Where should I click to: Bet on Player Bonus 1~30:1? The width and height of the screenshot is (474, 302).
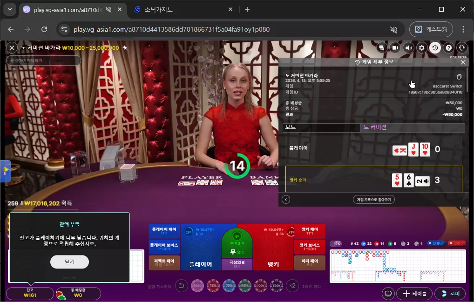[x=164, y=247]
